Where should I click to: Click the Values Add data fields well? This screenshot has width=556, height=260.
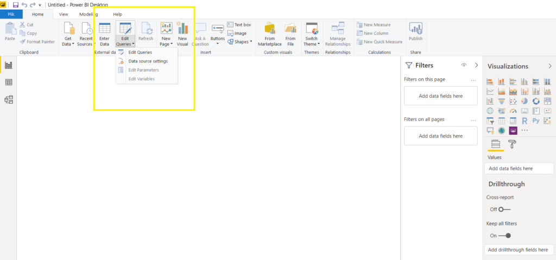[519, 168]
